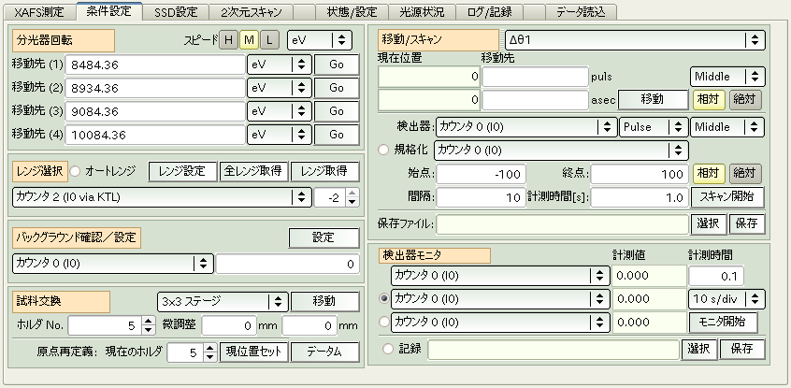This screenshot has height=388, width=791.
Task: Enable the 記録 radio button
Action: pyautogui.click(x=386, y=348)
